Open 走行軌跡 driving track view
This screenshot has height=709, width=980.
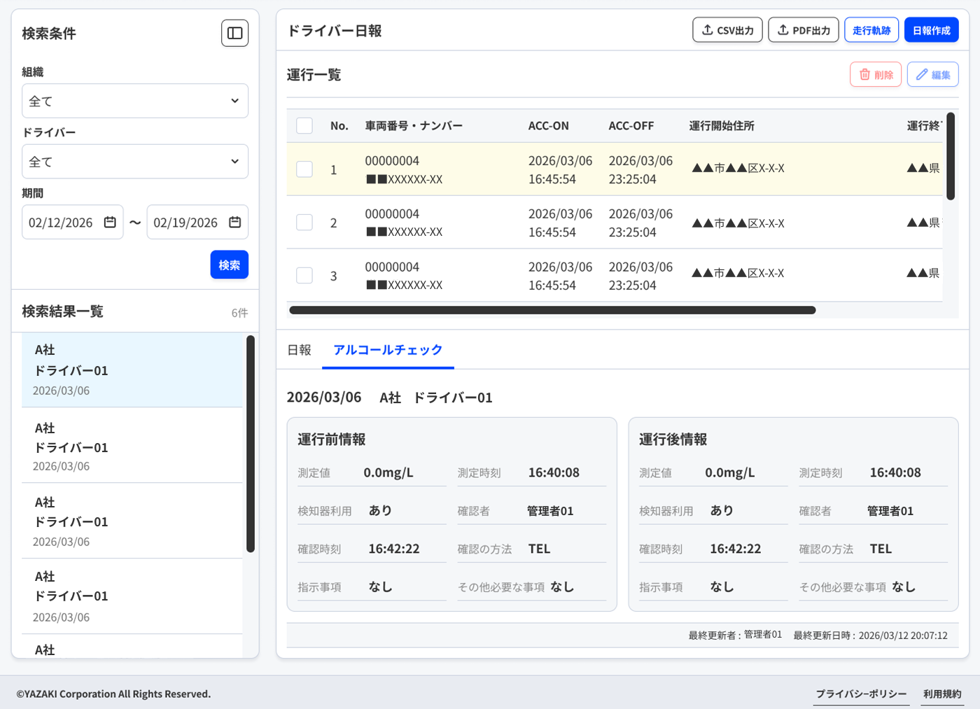pyautogui.click(x=871, y=30)
